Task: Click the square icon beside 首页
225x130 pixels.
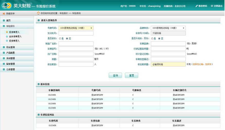Action: coord(4,20)
